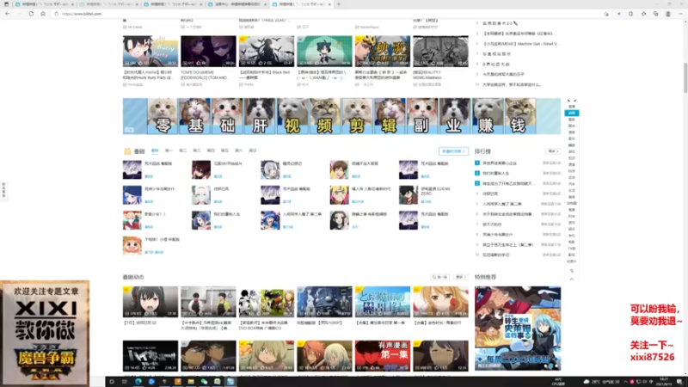Select the 周一 tab in 番剧 section
The image size is (688, 387).
[169, 150]
